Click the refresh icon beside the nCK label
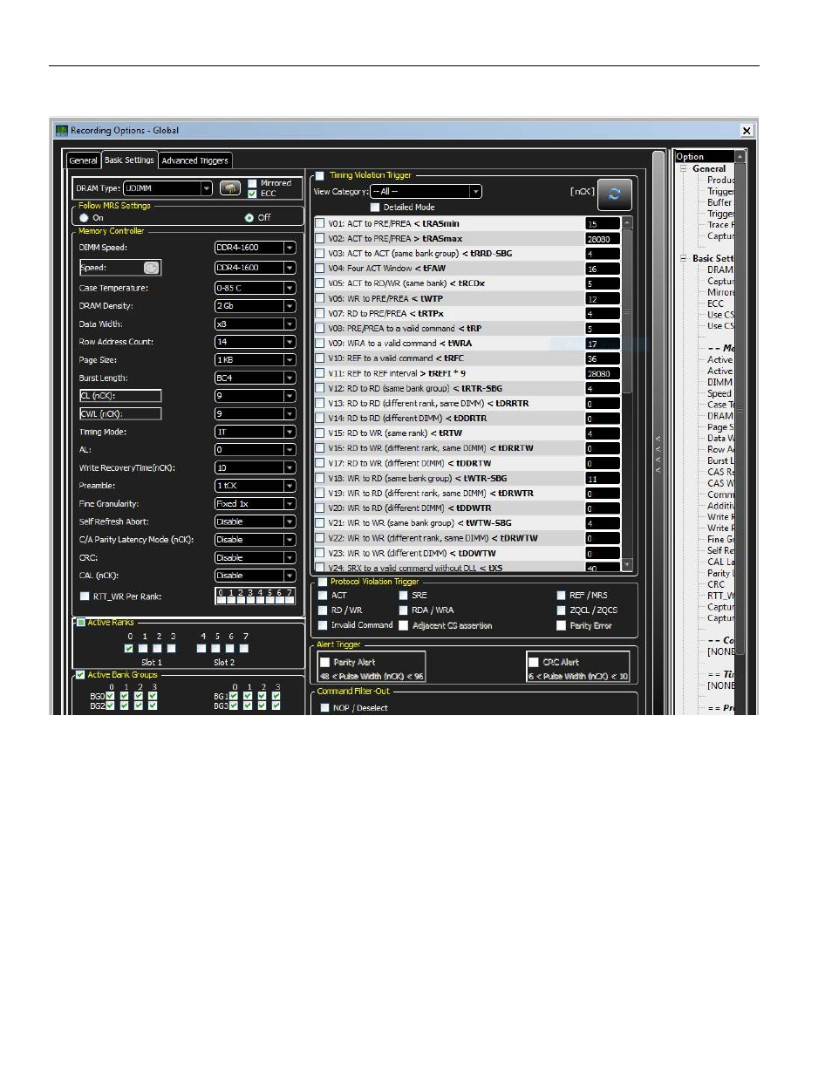The height and width of the screenshot is (1077, 832). [614, 194]
